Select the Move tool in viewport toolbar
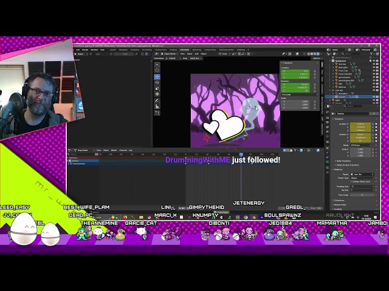Screen dimensions: 389x291 point(157,77)
